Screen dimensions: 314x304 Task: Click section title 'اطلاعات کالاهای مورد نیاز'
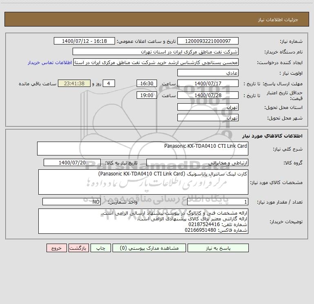pos(272,136)
